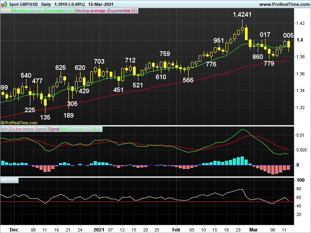Click the 2021 label on the time axis
Image resolution: width=311 pixels, height=233 pixels.
click(x=100, y=230)
